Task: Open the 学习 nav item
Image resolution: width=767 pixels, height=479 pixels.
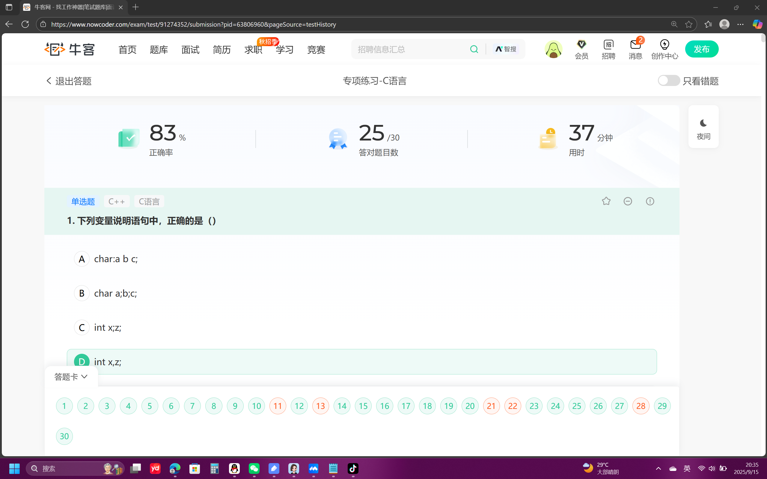Action: 285,49
